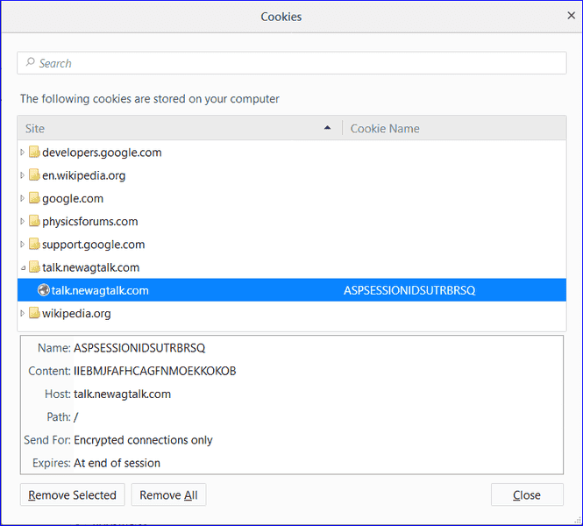Select the support.google.com site entry
Screen dimensions: 583x526
93,245
